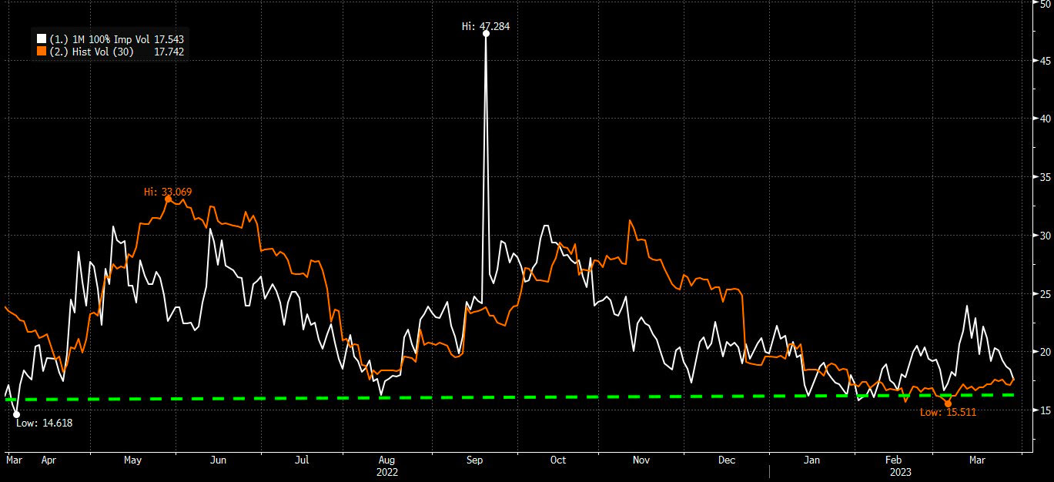
Task: Click the orange Hist Vol legend swatch
Action: click(x=41, y=52)
